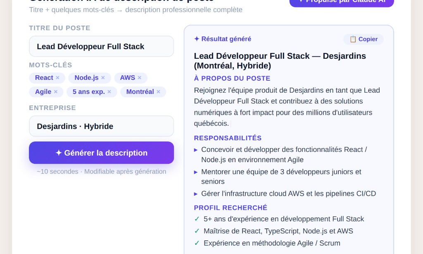Delete the AWS keyword chip
This screenshot has width=423, height=254.
point(139,78)
